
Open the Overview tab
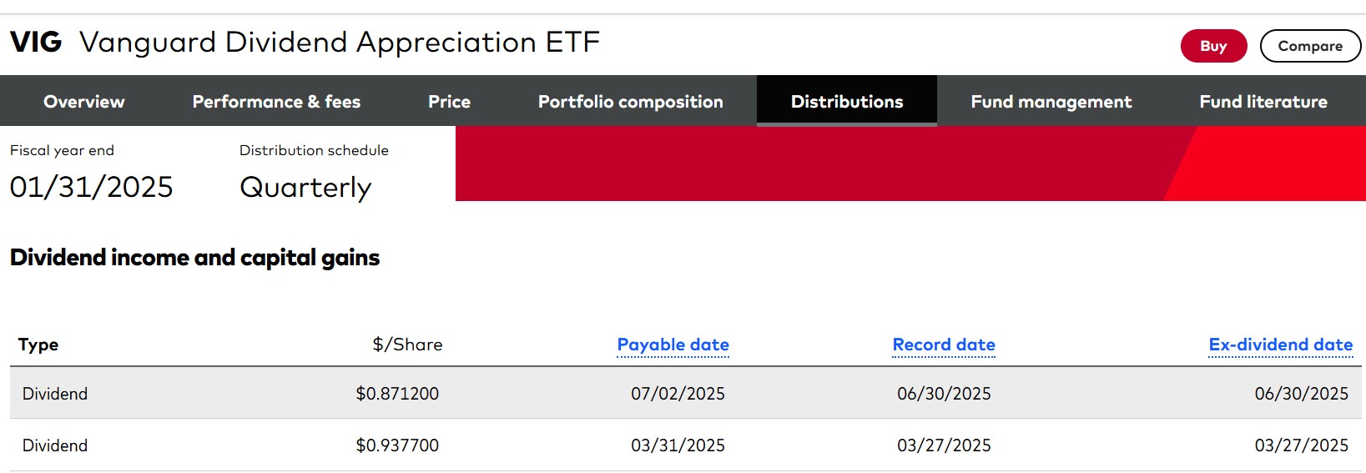tap(84, 102)
